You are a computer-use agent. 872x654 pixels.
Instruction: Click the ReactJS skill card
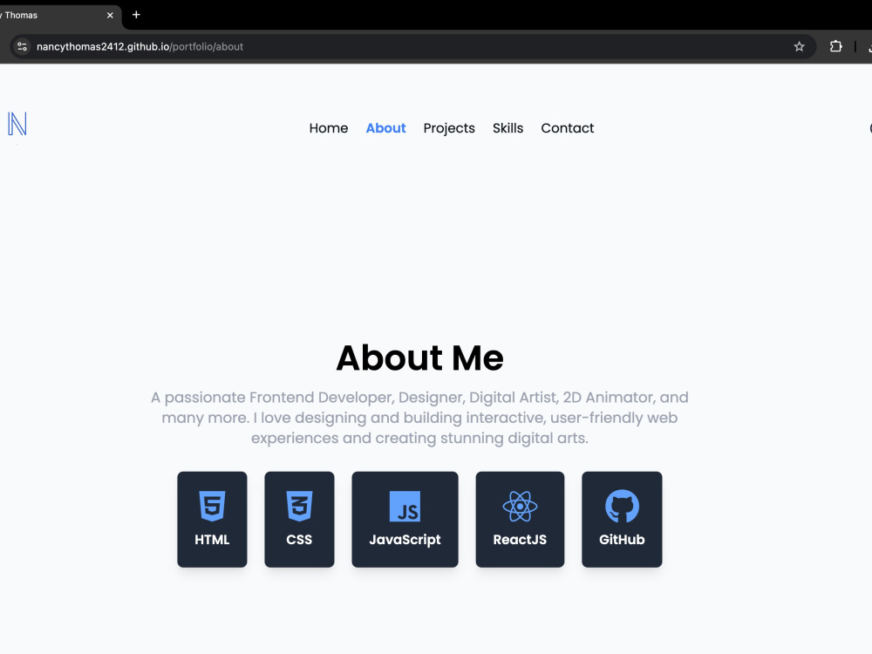(x=520, y=520)
